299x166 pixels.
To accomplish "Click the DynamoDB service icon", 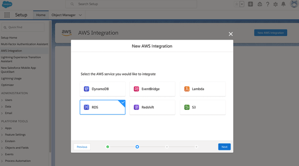I will (x=87, y=89).
